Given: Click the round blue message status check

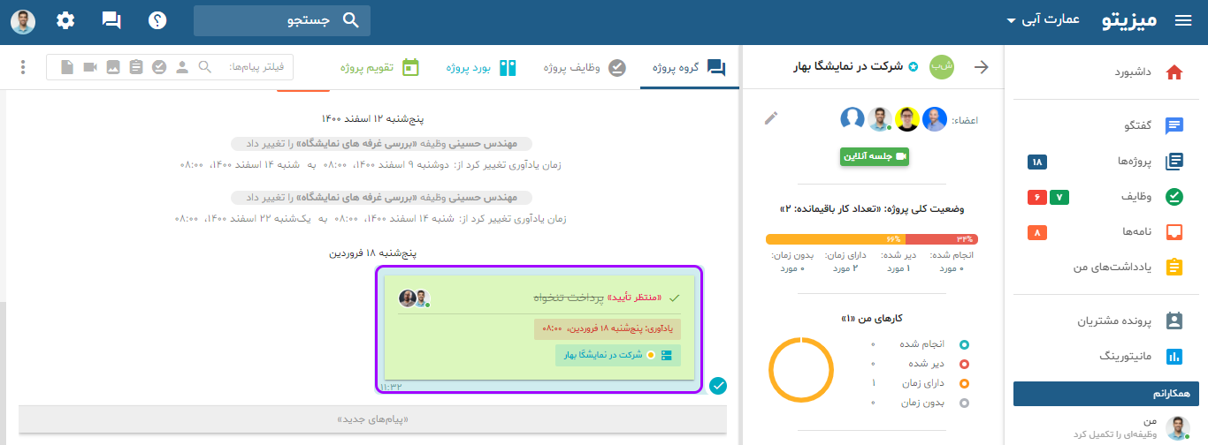Looking at the screenshot, I should point(718,386).
